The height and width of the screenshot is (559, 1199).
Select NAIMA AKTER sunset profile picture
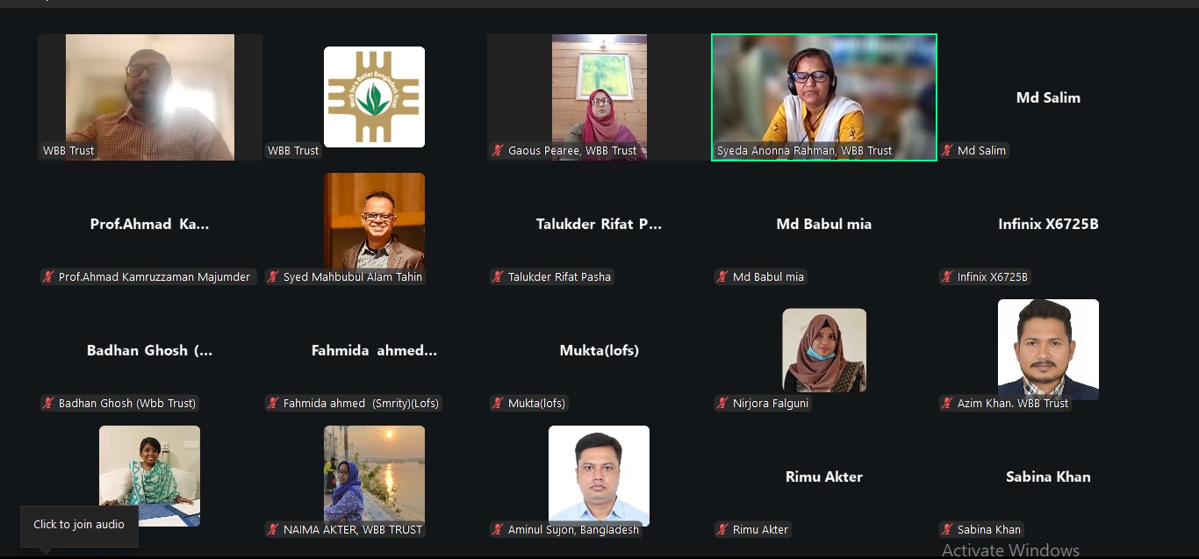(374, 474)
